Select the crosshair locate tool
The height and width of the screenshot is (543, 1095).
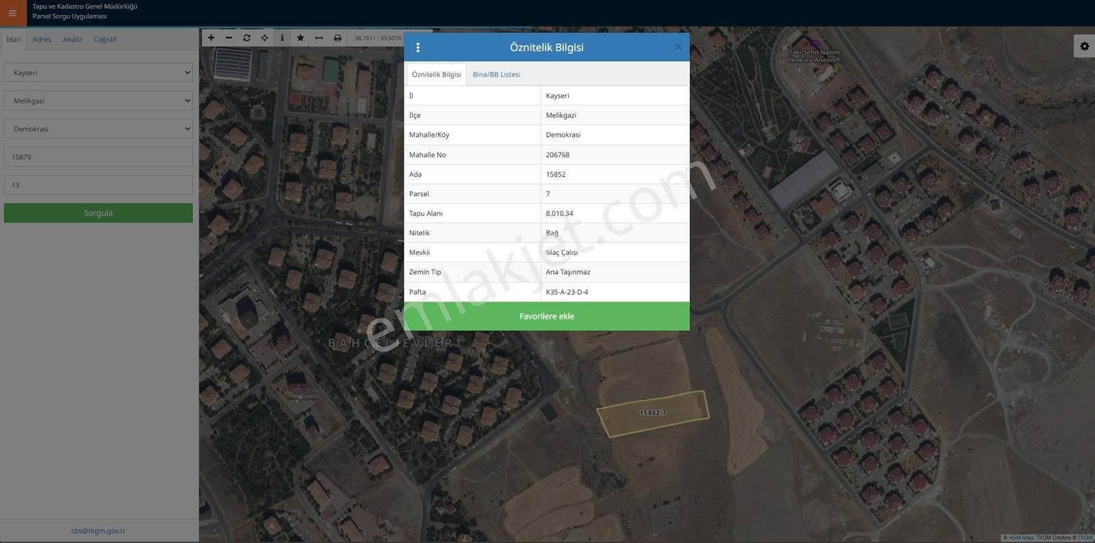265,38
